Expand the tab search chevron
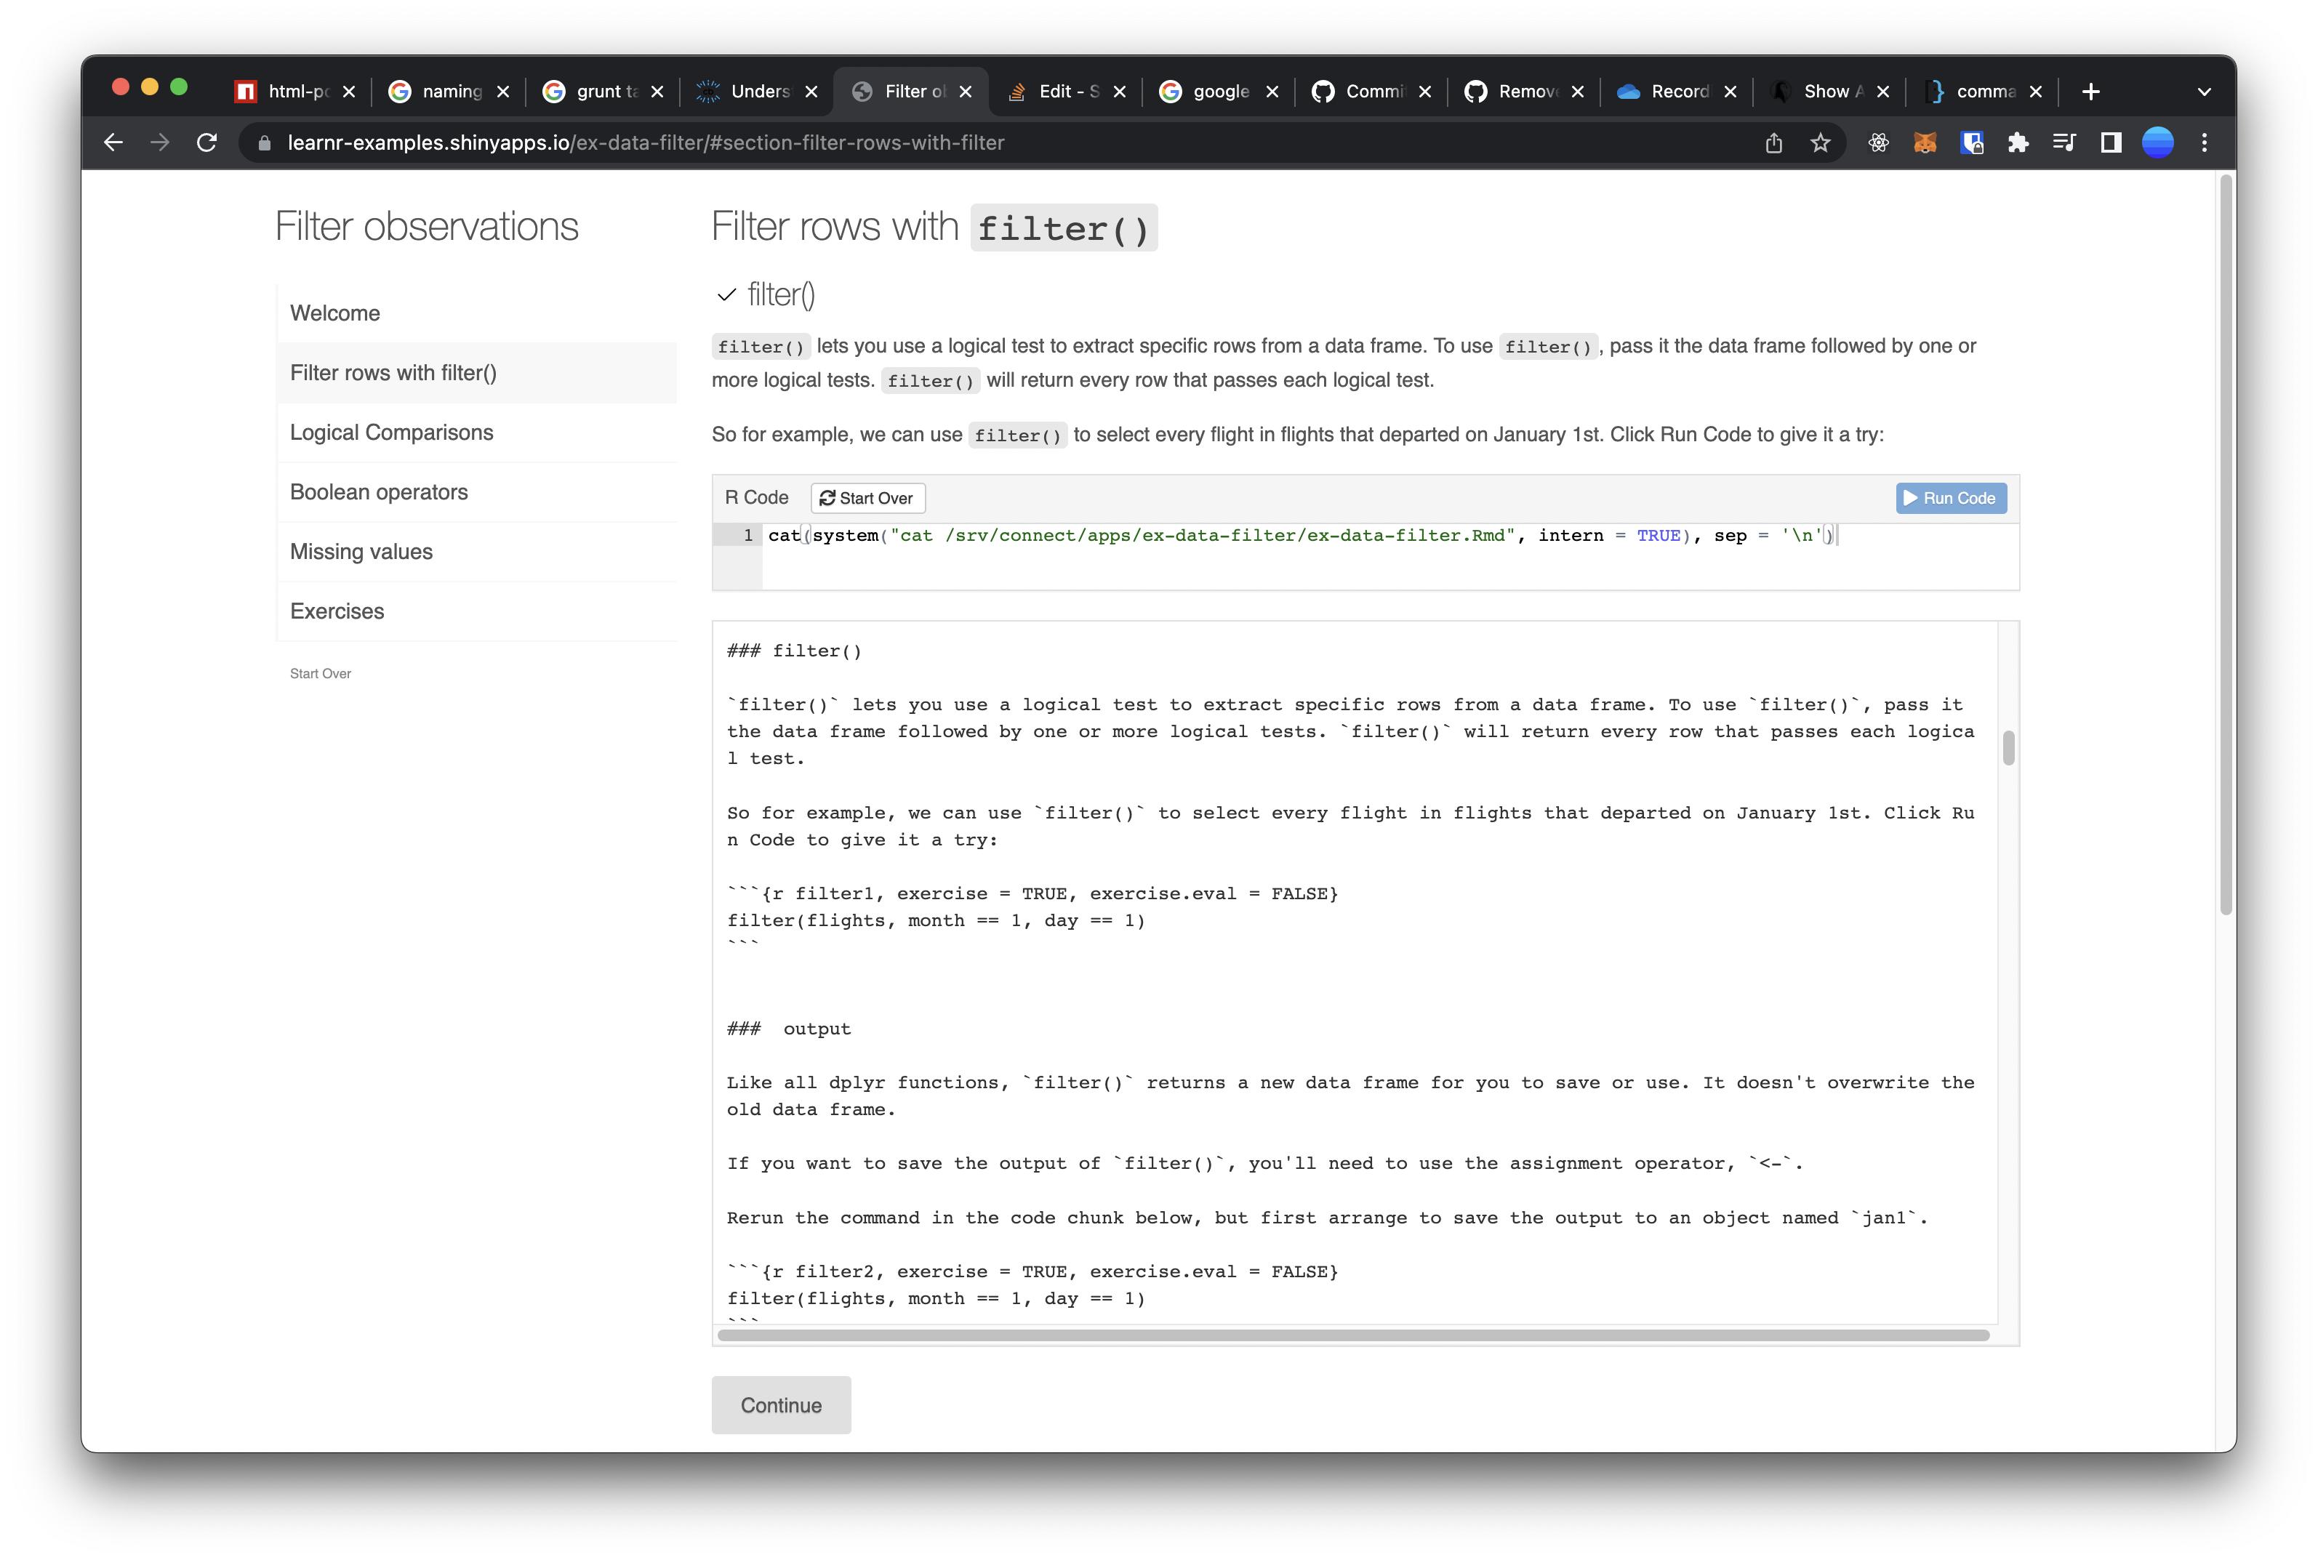The height and width of the screenshot is (1560, 2318). (x=2204, y=92)
